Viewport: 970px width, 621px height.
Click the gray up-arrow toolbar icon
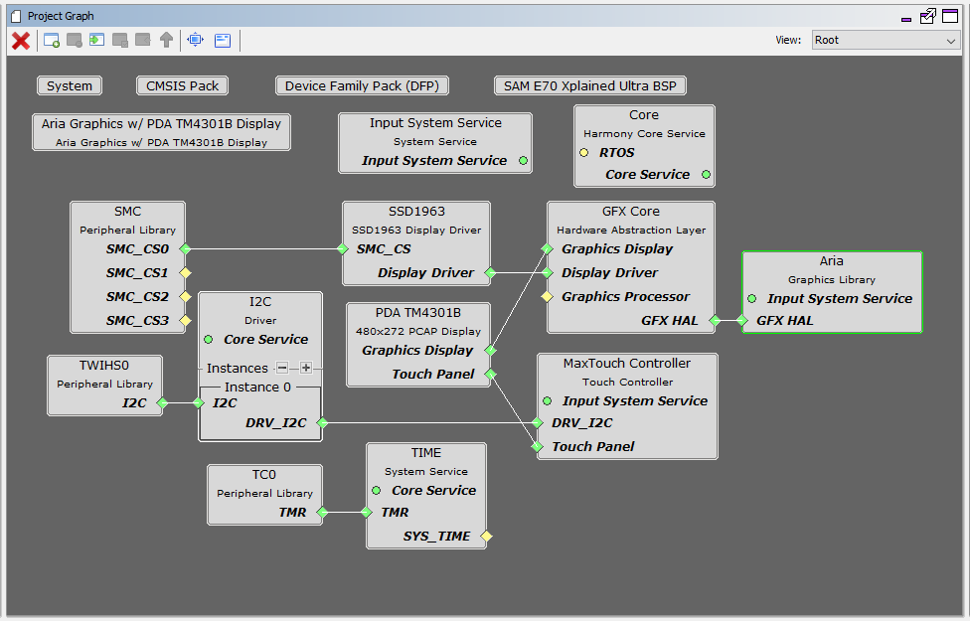tap(166, 41)
